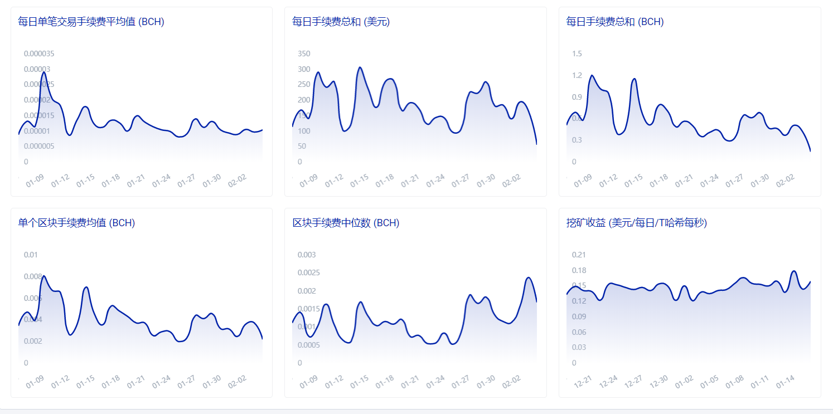The width and height of the screenshot is (833, 414).
Task: Click the tallest peak in 每日单笔交易手续费平均值 chart
Action: point(43,72)
